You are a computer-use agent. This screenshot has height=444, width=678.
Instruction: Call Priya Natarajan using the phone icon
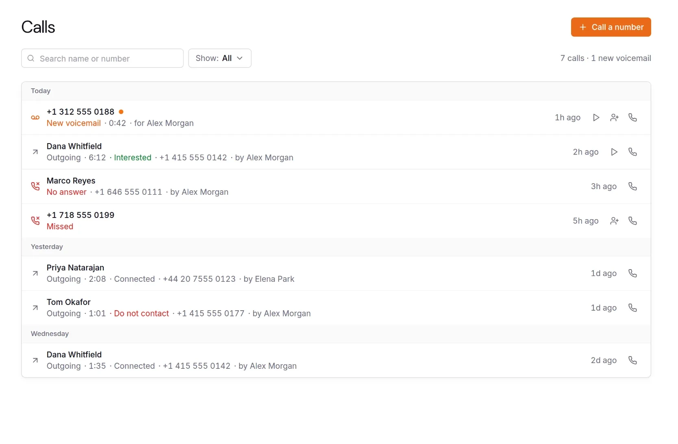pos(632,273)
